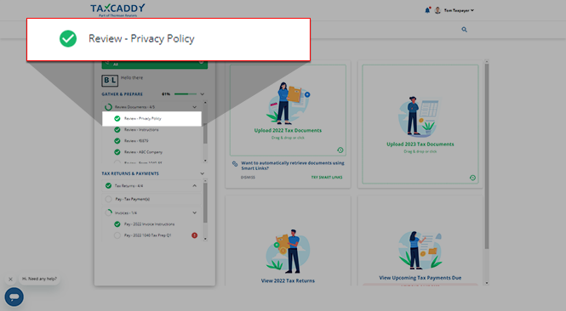Open upload history on the 2022 documents card

340,150
